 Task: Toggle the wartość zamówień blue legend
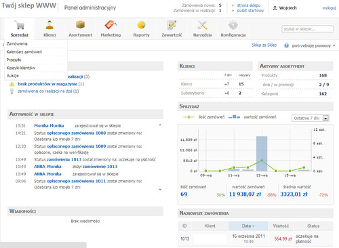coord(252,117)
